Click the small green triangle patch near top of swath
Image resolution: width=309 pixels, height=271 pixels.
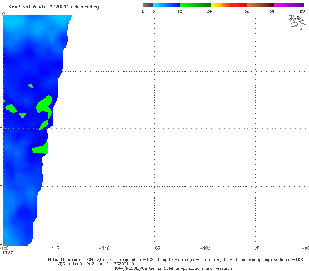click(30, 86)
